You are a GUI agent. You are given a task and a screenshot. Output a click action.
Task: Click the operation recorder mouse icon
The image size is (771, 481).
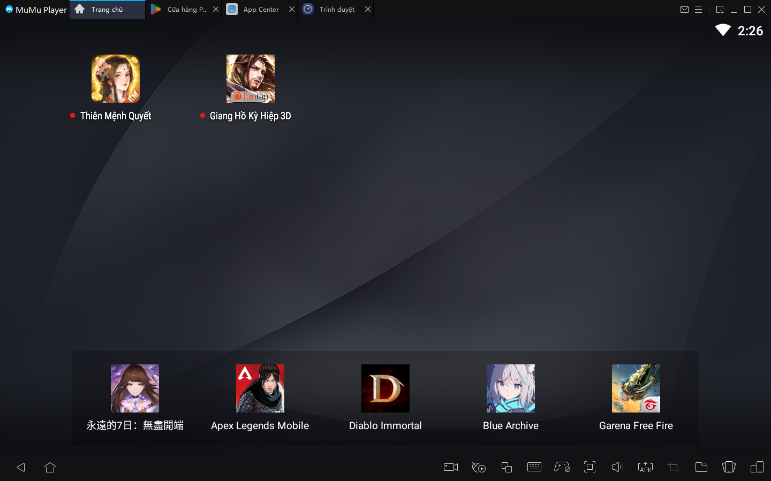tap(479, 467)
